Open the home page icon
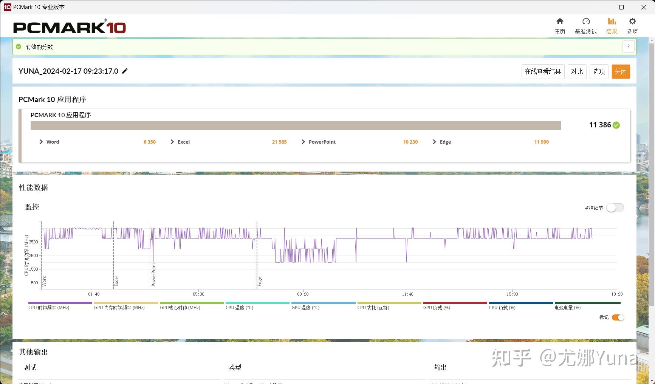The height and width of the screenshot is (384, 655). click(560, 22)
